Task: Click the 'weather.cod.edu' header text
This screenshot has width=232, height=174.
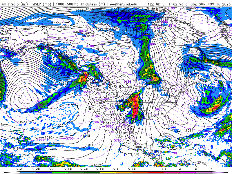Action: pos(123,4)
